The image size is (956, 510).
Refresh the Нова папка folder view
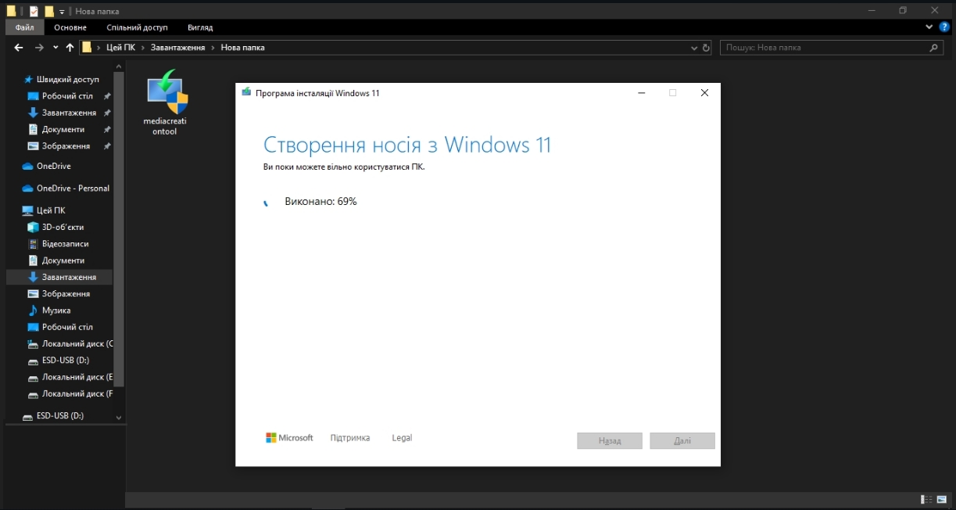[707, 48]
